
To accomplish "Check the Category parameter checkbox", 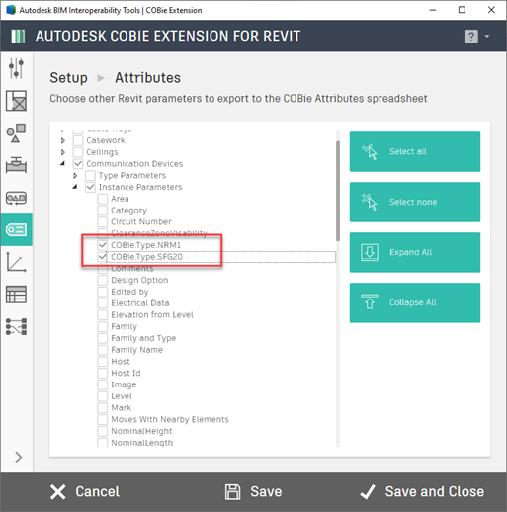I will pyautogui.click(x=103, y=211).
